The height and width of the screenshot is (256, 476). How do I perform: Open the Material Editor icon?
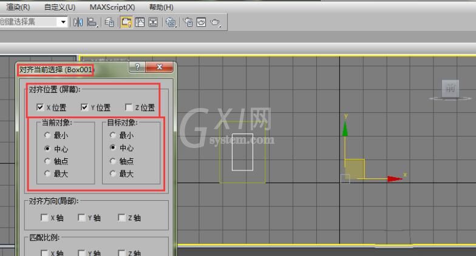click(x=171, y=22)
